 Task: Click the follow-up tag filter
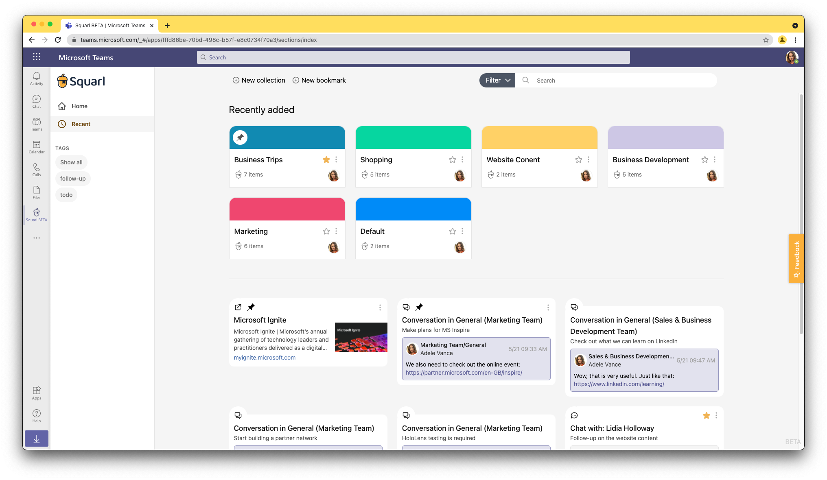coord(73,178)
